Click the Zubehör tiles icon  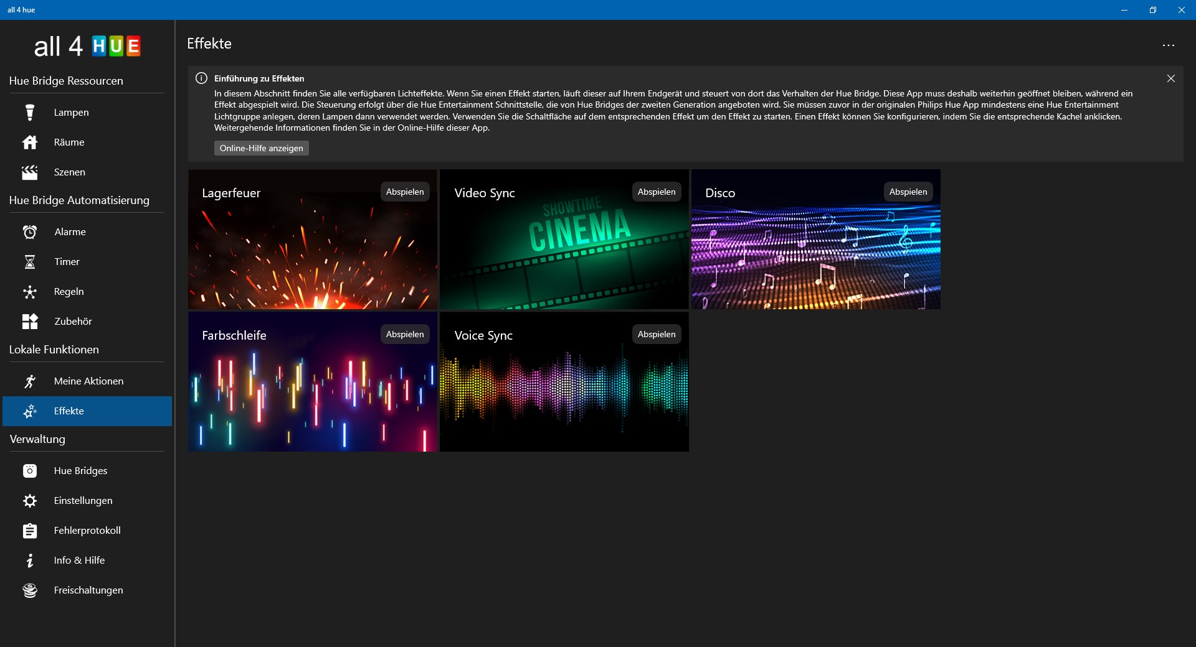pos(29,322)
